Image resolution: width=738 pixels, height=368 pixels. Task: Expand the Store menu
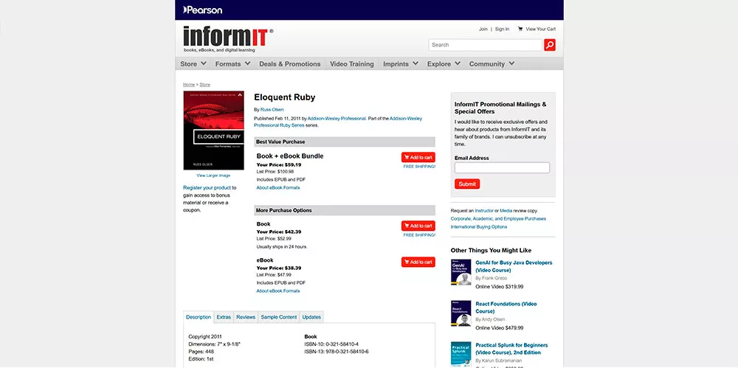coord(193,63)
